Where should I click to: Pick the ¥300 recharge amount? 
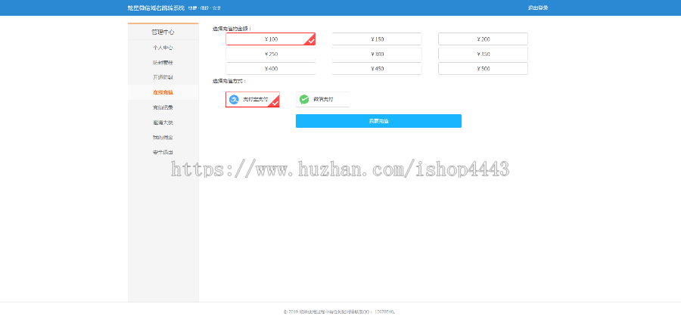(x=377, y=54)
